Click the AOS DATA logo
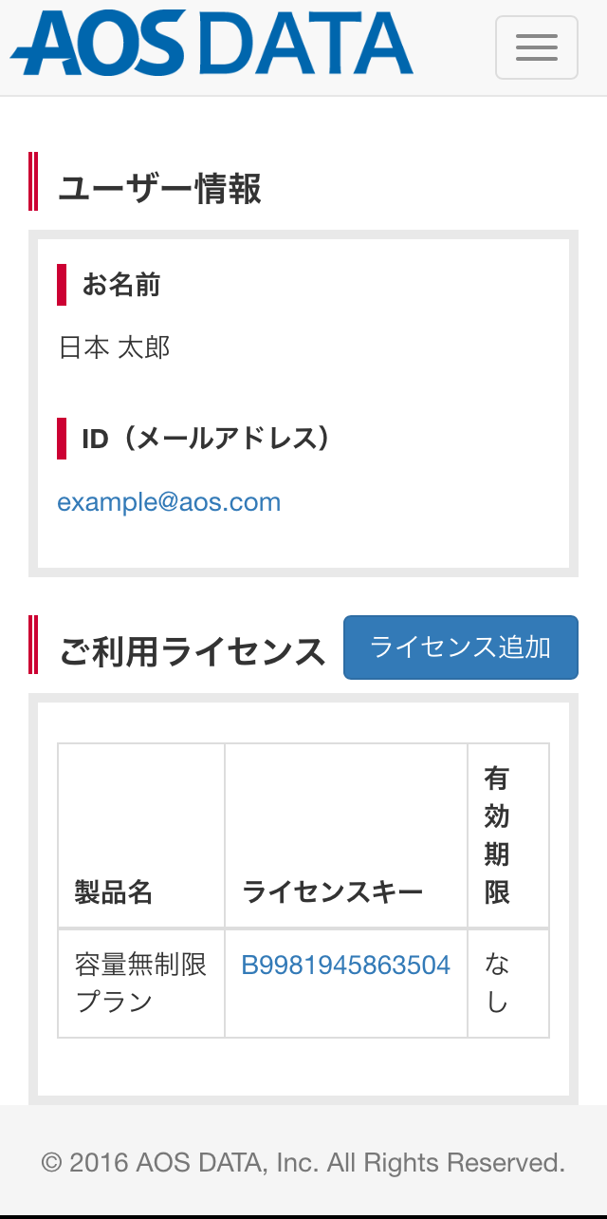Screen dimensions: 607x1219 tap(212, 44)
